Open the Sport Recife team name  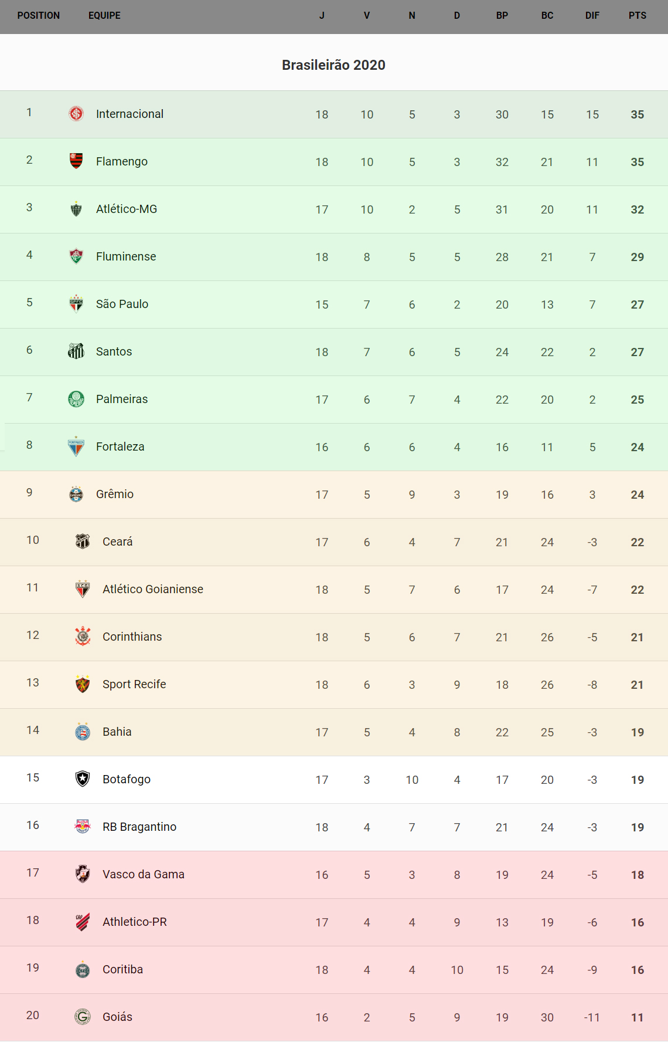click(x=134, y=684)
